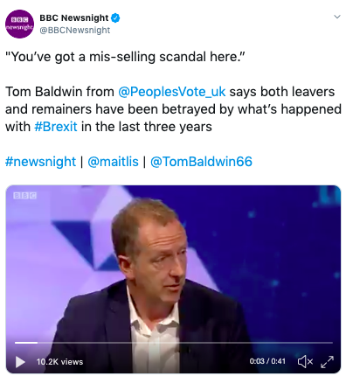Expand the video to fullscreen
This screenshot has height=383, width=346.
point(327,362)
